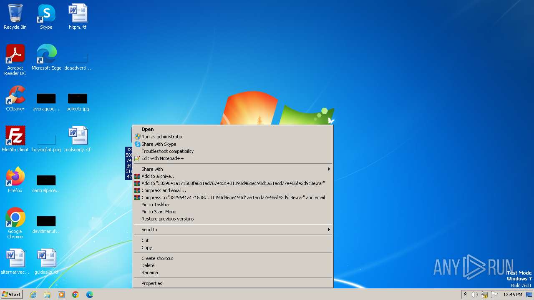Screen dimensions: 534x300
Task: Select the toolsearly.rtf document icon
Action: (78, 139)
